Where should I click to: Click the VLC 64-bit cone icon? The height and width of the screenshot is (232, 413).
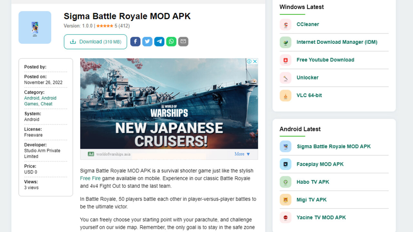(286, 95)
